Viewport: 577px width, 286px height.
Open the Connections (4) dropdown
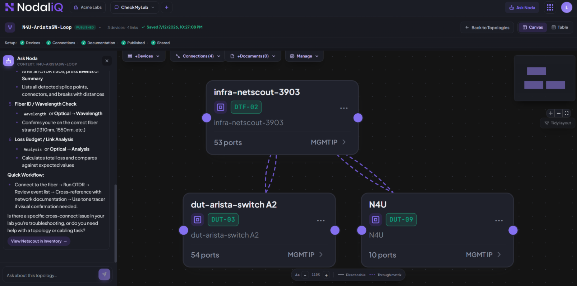[198, 56]
